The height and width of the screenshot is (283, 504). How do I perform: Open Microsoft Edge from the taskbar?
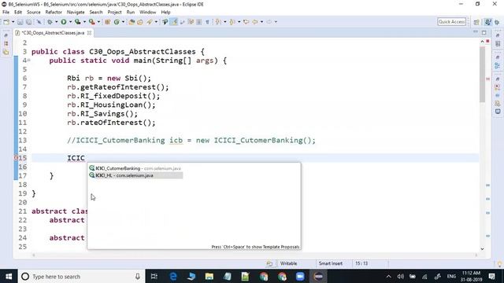173,276
